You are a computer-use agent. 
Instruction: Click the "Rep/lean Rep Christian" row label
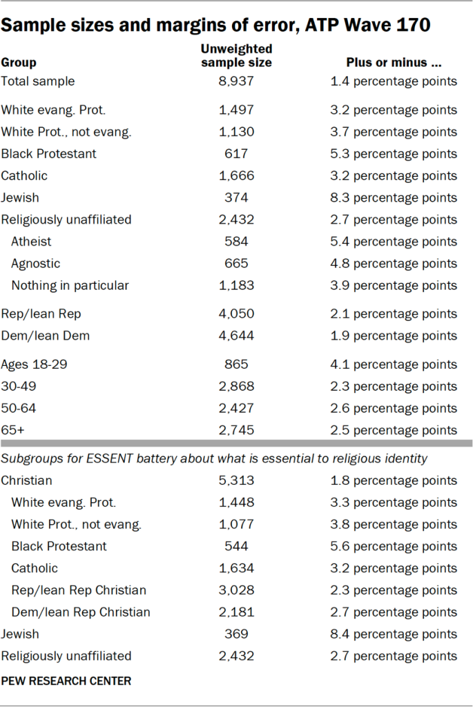click(x=79, y=590)
